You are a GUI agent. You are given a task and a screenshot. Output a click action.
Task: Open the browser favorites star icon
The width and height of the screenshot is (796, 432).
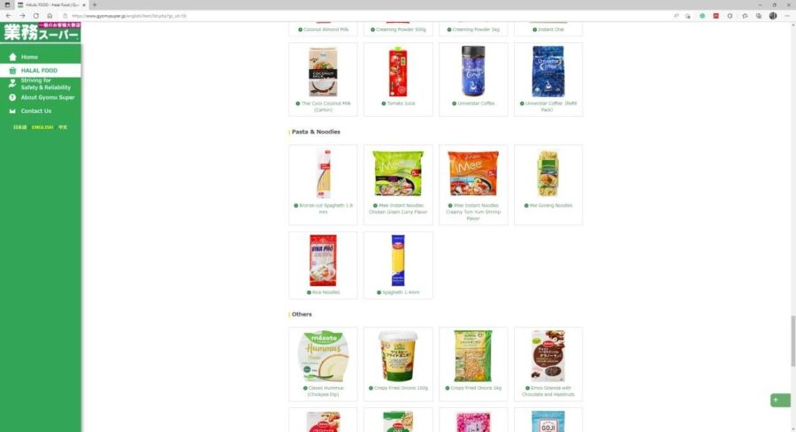pos(745,16)
